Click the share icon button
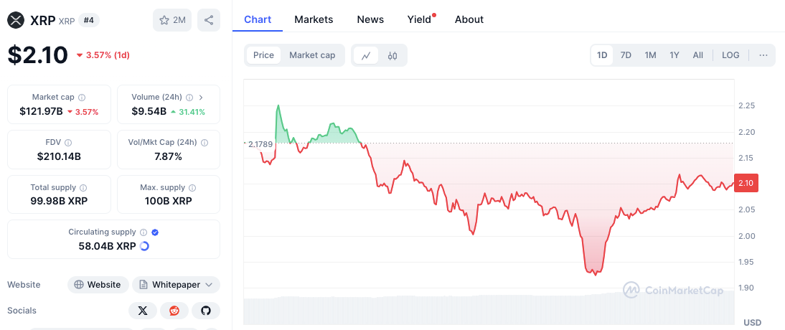The image size is (785, 330). [209, 20]
